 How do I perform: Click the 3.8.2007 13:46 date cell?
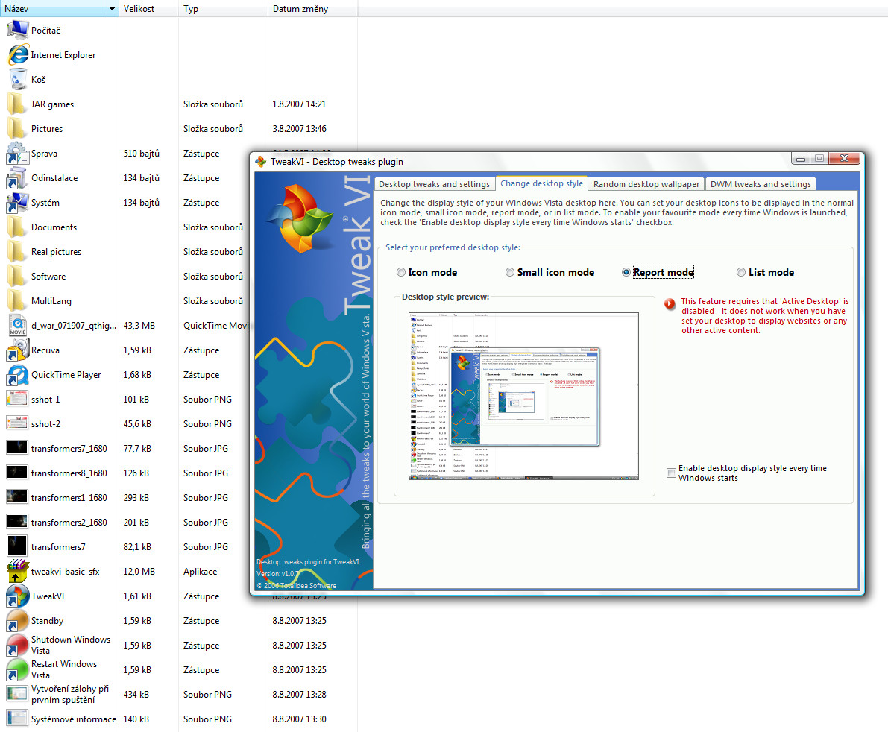[299, 128]
